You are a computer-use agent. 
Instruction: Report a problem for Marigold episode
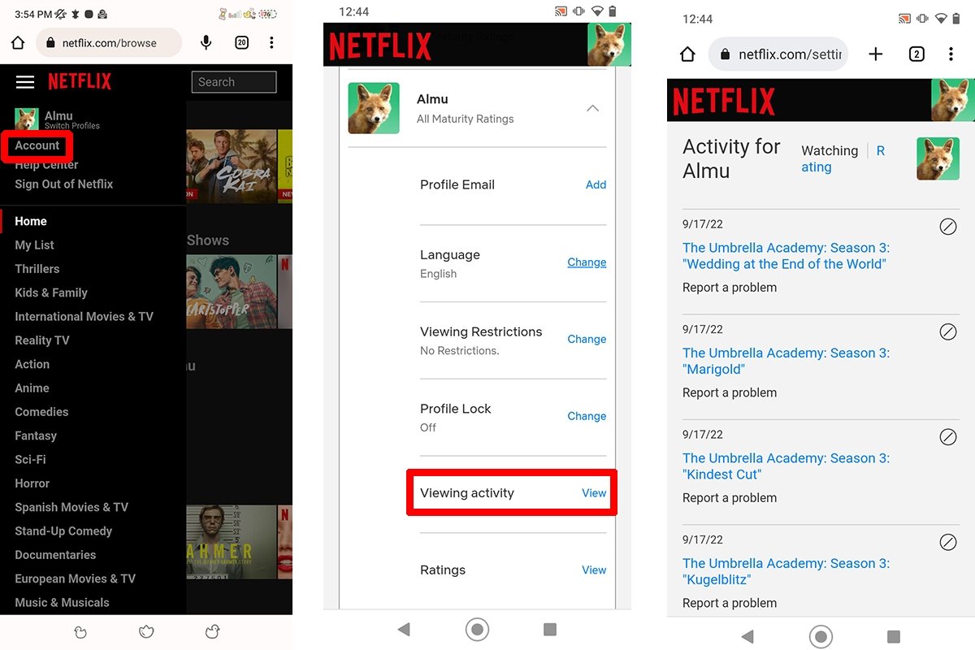(730, 393)
